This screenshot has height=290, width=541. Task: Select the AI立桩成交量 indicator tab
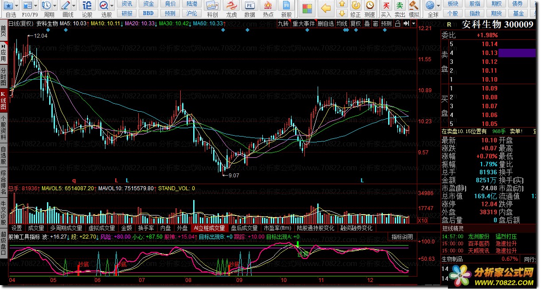209,228
